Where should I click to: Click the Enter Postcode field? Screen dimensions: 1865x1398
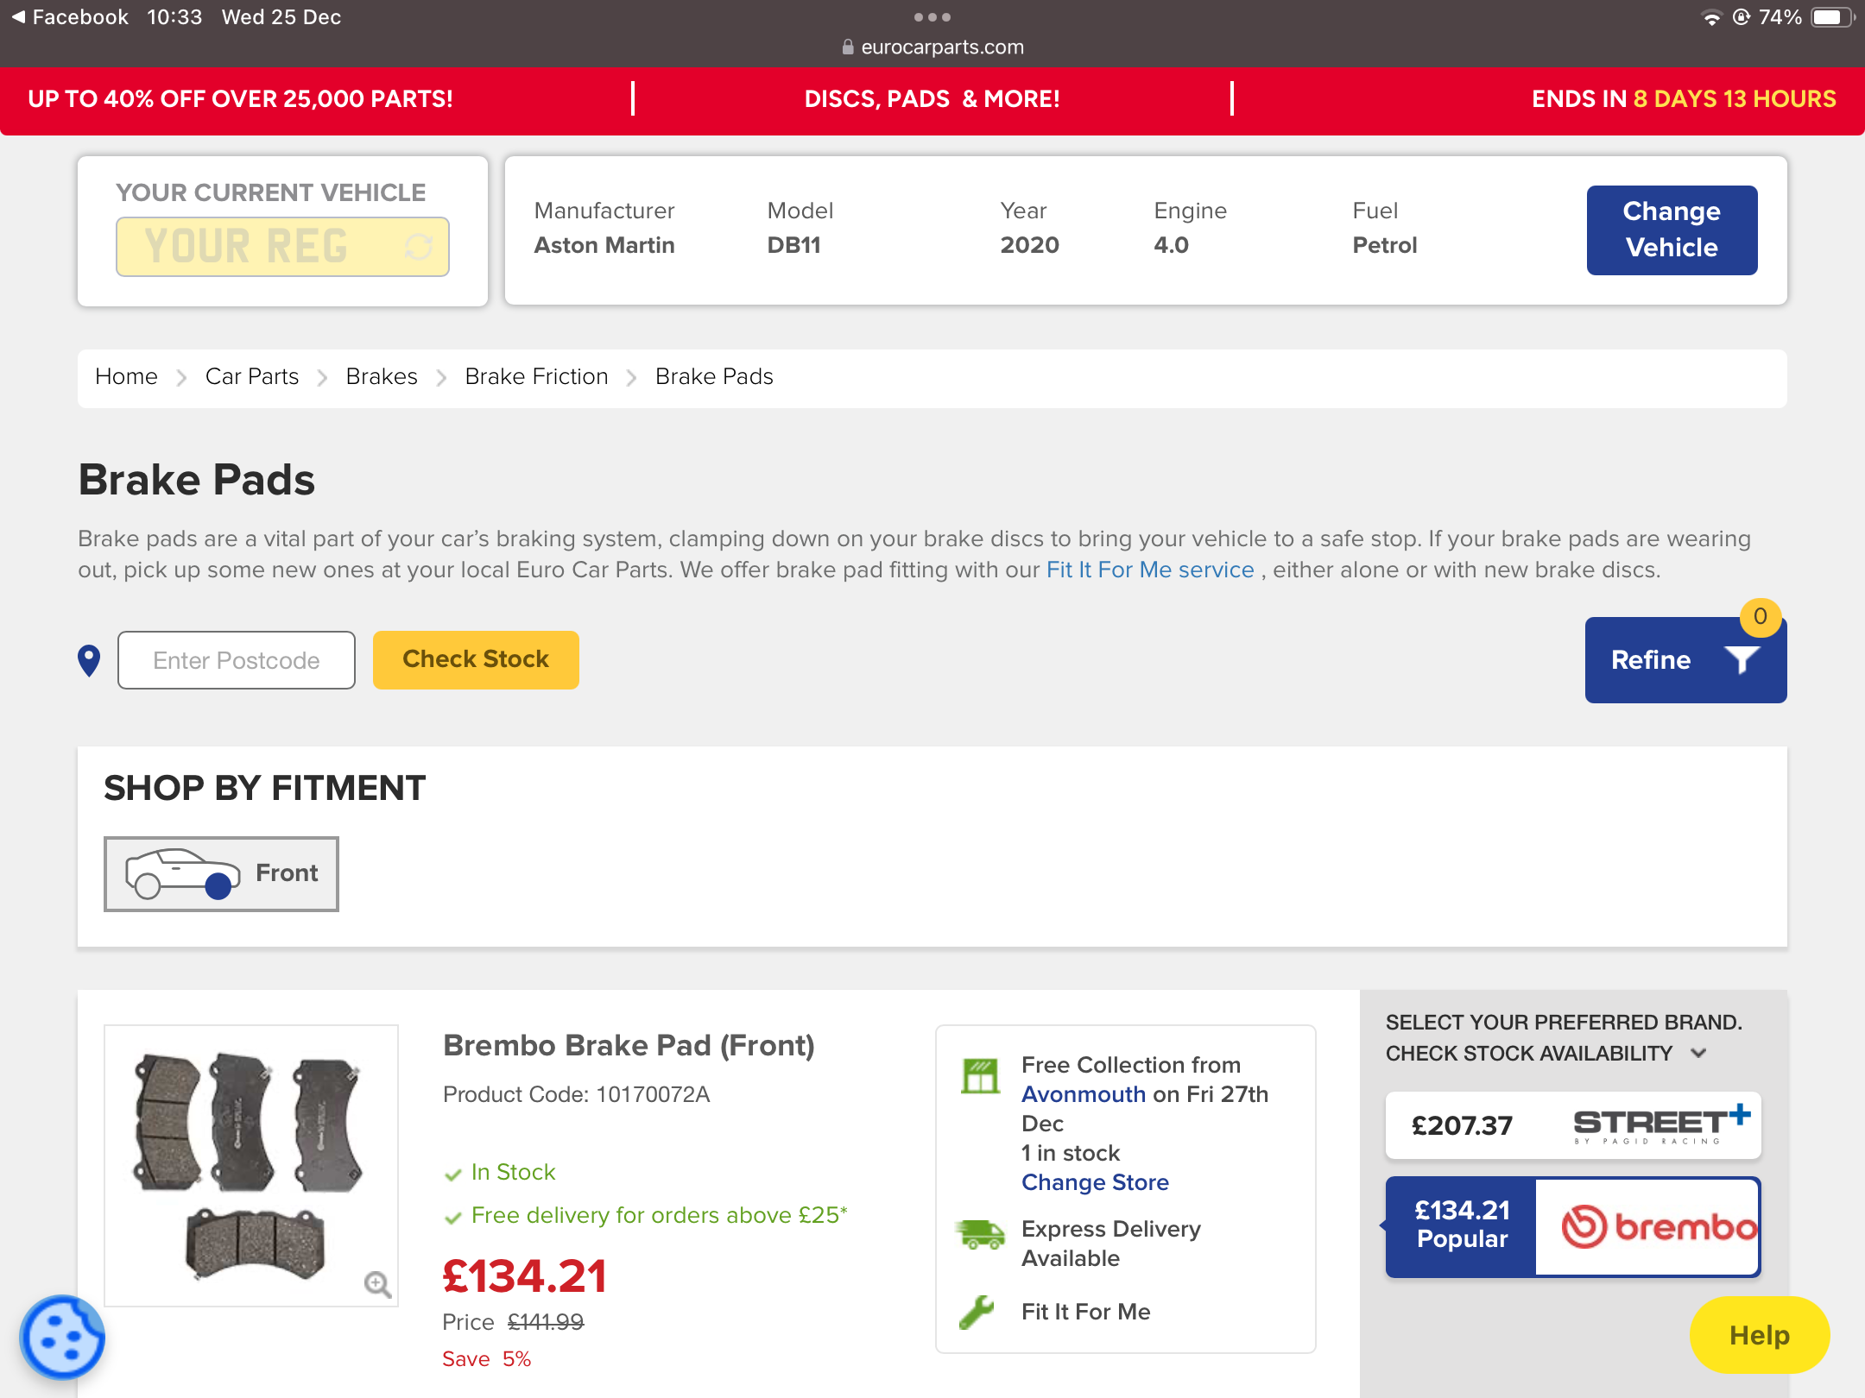click(x=236, y=660)
